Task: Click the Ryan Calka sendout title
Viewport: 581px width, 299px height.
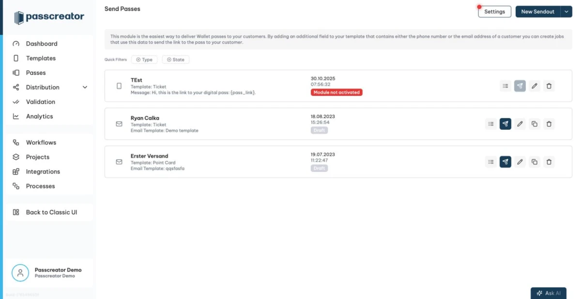Action: click(145, 118)
